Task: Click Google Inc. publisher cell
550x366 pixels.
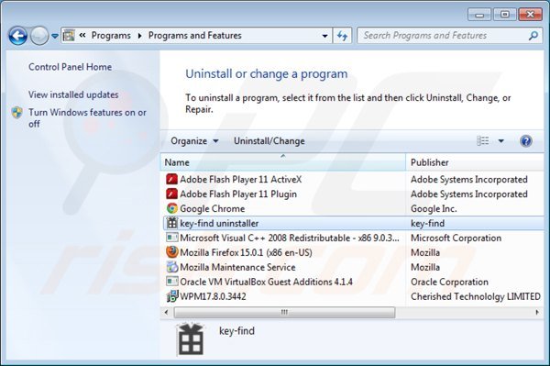Action: coord(434,208)
